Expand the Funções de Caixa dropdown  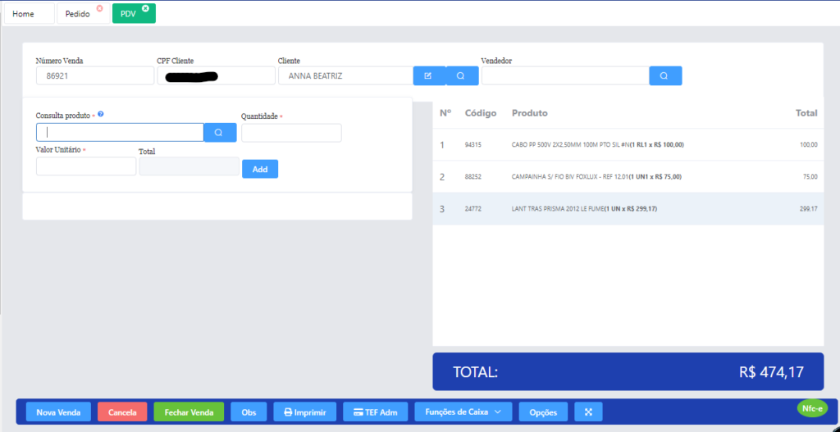tap(463, 412)
